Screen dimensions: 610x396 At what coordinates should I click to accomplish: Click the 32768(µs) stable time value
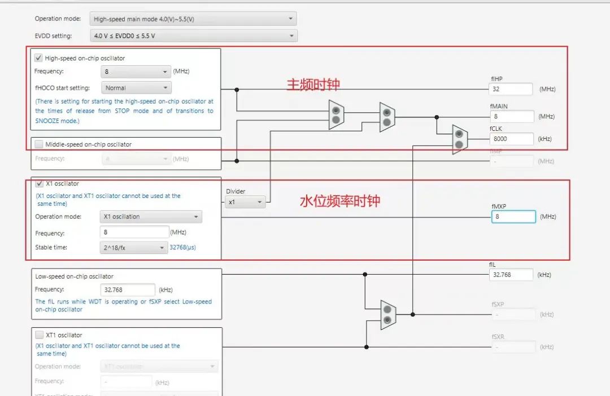click(183, 247)
